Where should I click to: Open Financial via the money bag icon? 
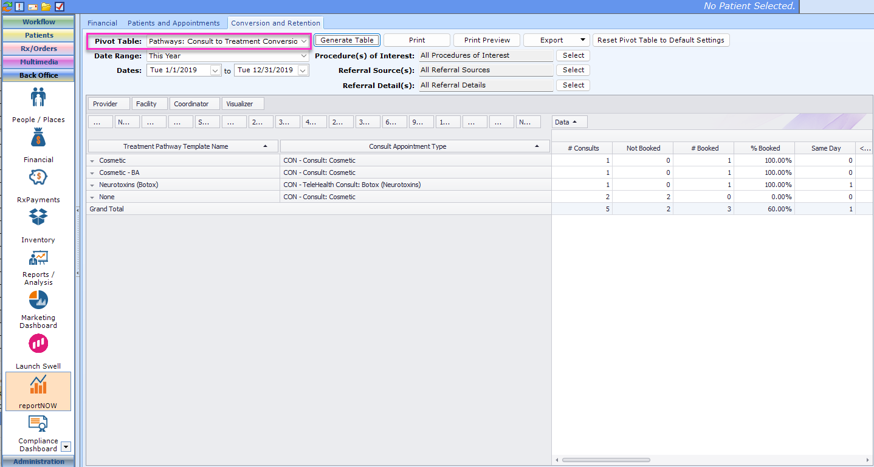tap(38, 138)
